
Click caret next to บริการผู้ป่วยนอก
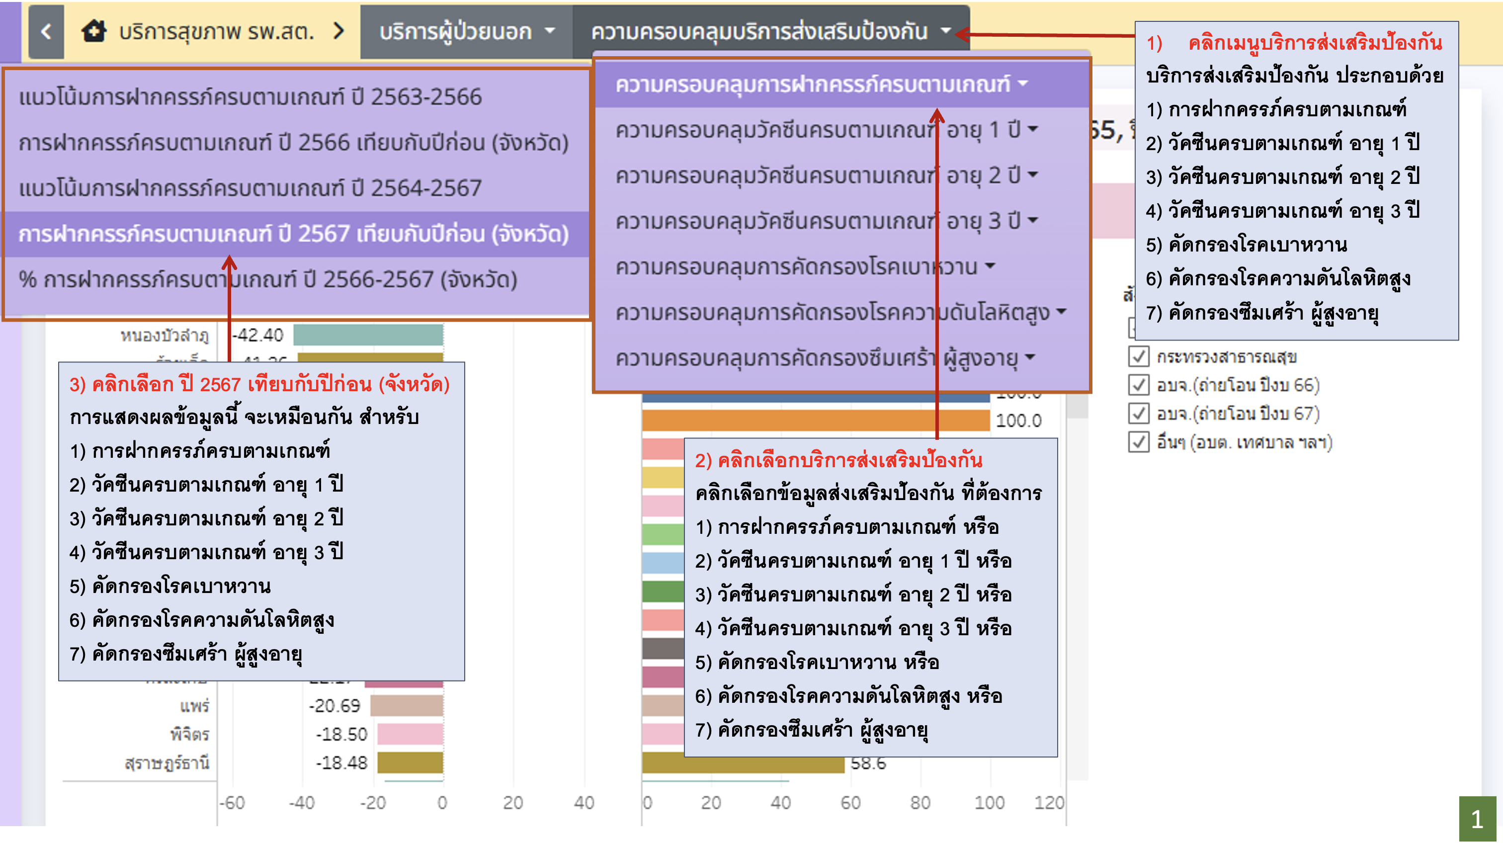click(550, 31)
